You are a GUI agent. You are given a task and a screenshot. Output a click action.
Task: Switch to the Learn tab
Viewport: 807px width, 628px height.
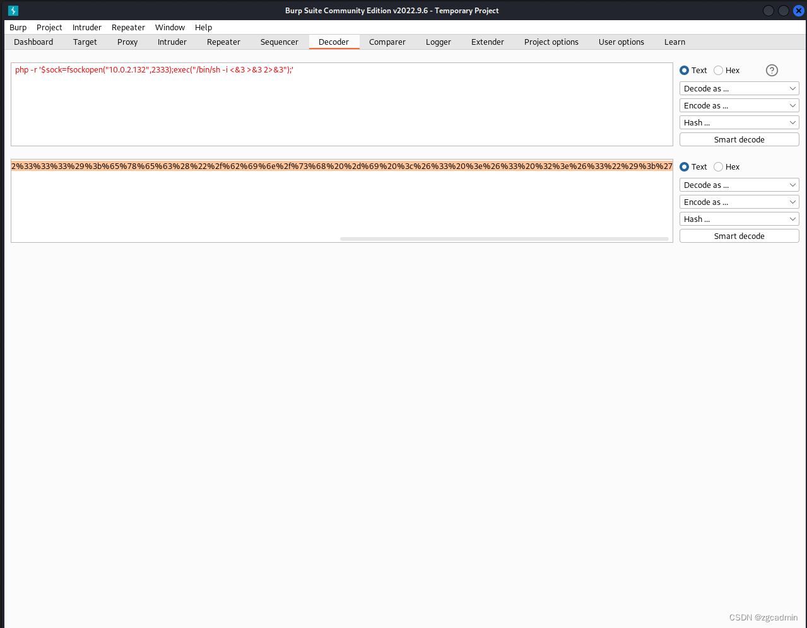(x=674, y=42)
